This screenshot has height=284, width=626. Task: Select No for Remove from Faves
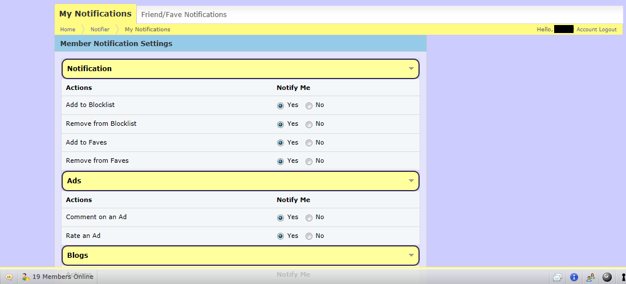[x=308, y=161]
